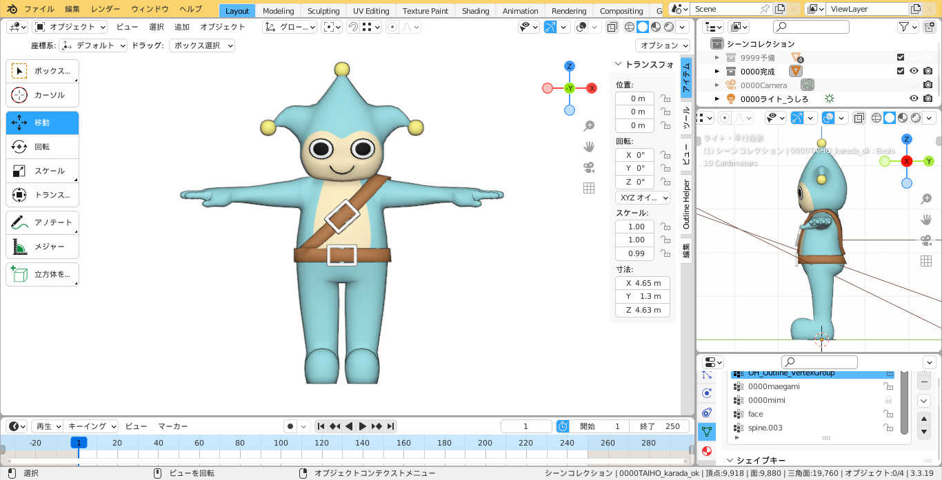Image resolution: width=942 pixels, height=480 pixels.
Task: Click the Add Cube (立方体を) tool
Action: pyautogui.click(x=42, y=274)
